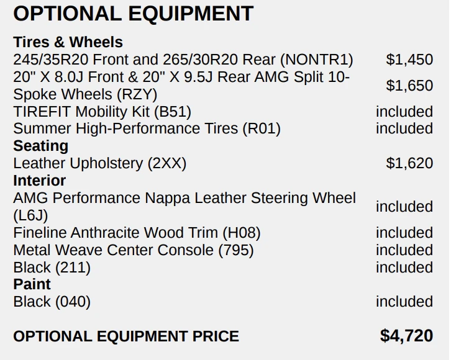Click the $1,450 tire price
This screenshot has height=360, width=451.
[x=409, y=60]
